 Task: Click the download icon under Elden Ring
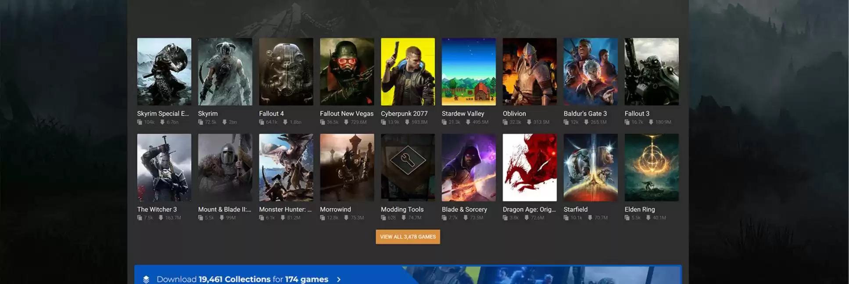pyautogui.click(x=648, y=218)
